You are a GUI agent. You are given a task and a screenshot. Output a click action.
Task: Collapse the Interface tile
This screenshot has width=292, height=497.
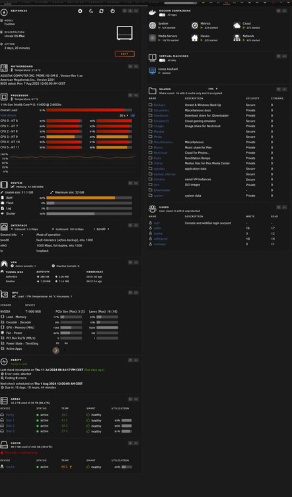click(136, 225)
